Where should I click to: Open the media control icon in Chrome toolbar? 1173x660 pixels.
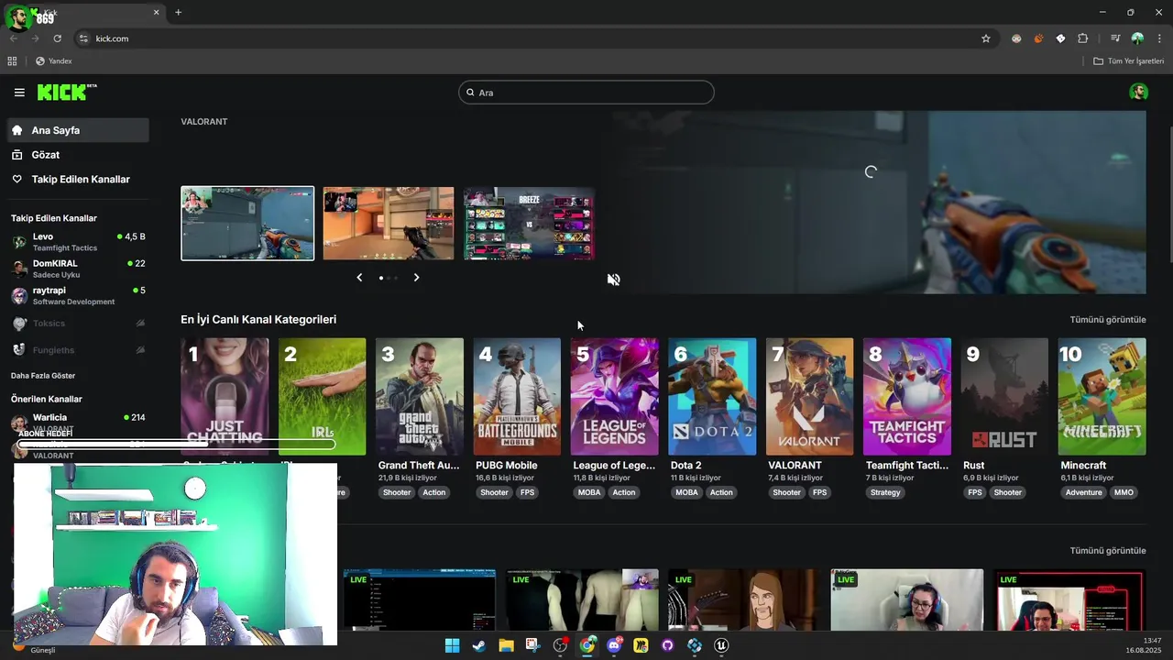pyautogui.click(x=1115, y=38)
